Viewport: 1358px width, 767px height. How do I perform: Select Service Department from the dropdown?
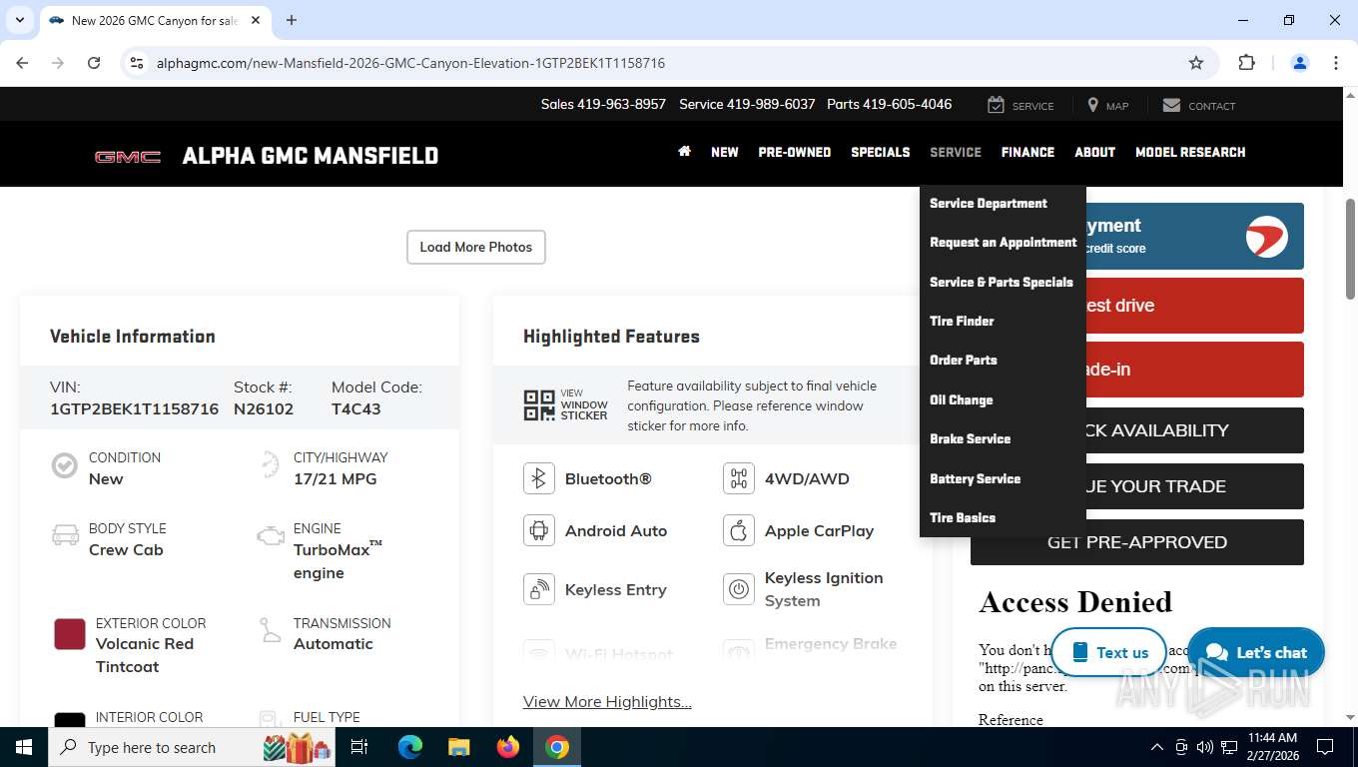tap(989, 203)
